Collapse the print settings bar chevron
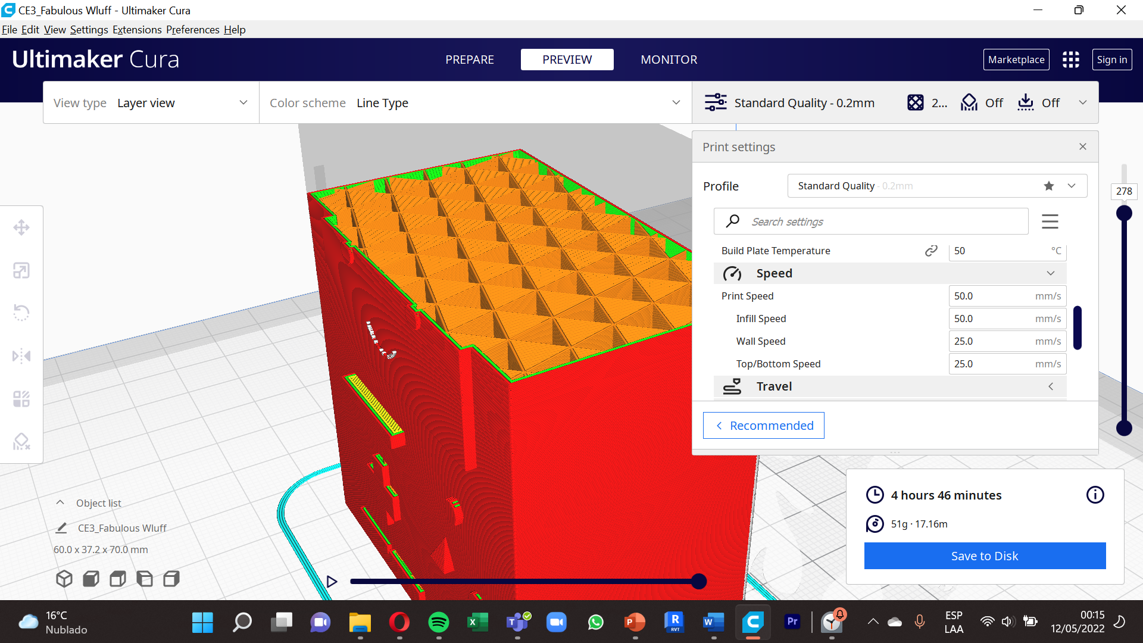Image resolution: width=1143 pixels, height=643 pixels. coord(1083,102)
